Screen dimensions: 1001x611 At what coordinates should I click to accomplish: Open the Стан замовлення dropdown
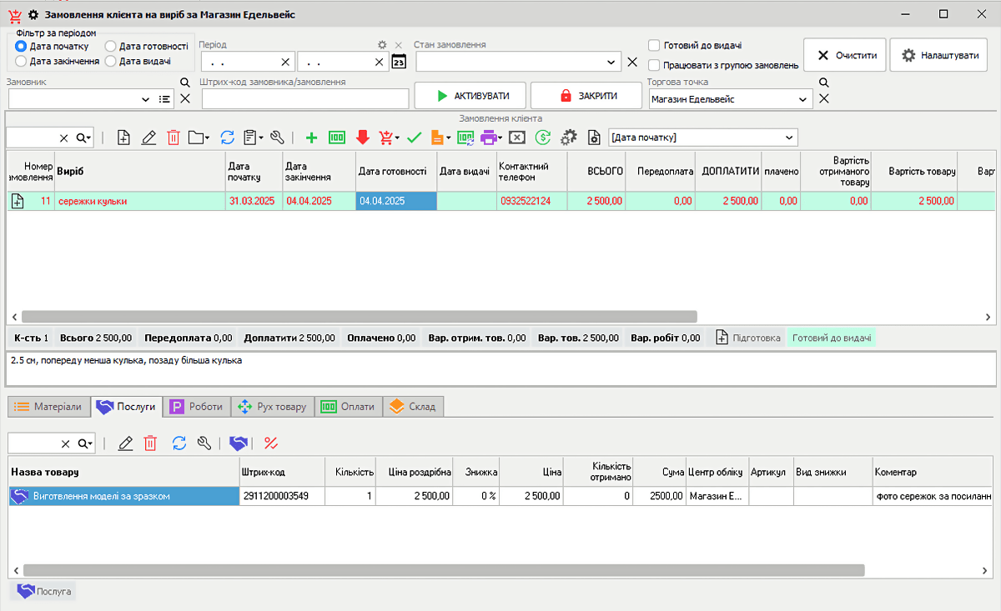coord(611,61)
